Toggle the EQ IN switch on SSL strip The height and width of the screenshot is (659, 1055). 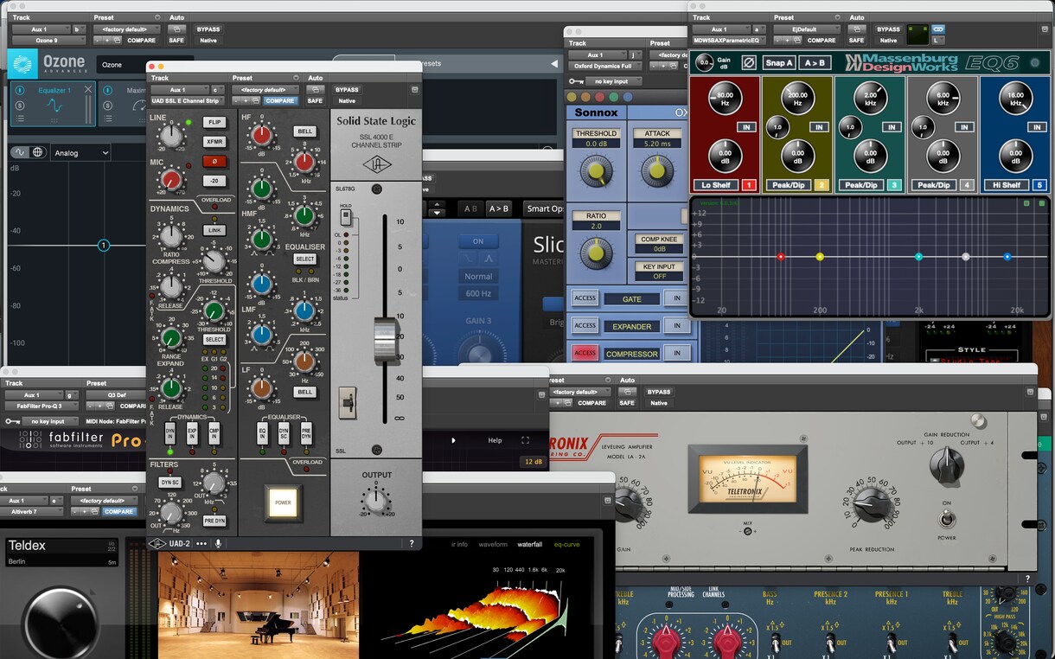pos(263,435)
